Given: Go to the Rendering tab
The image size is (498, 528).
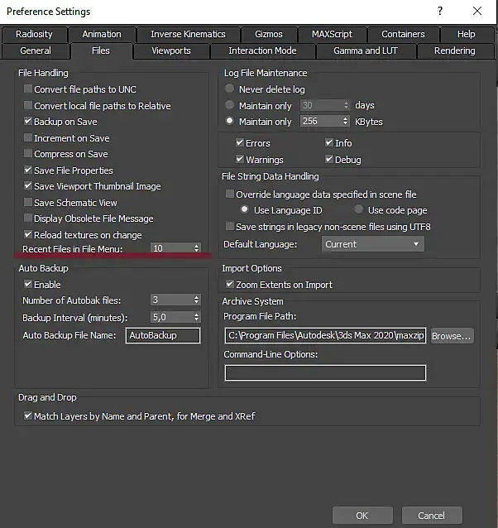Looking at the screenshot, I should 455,50.
